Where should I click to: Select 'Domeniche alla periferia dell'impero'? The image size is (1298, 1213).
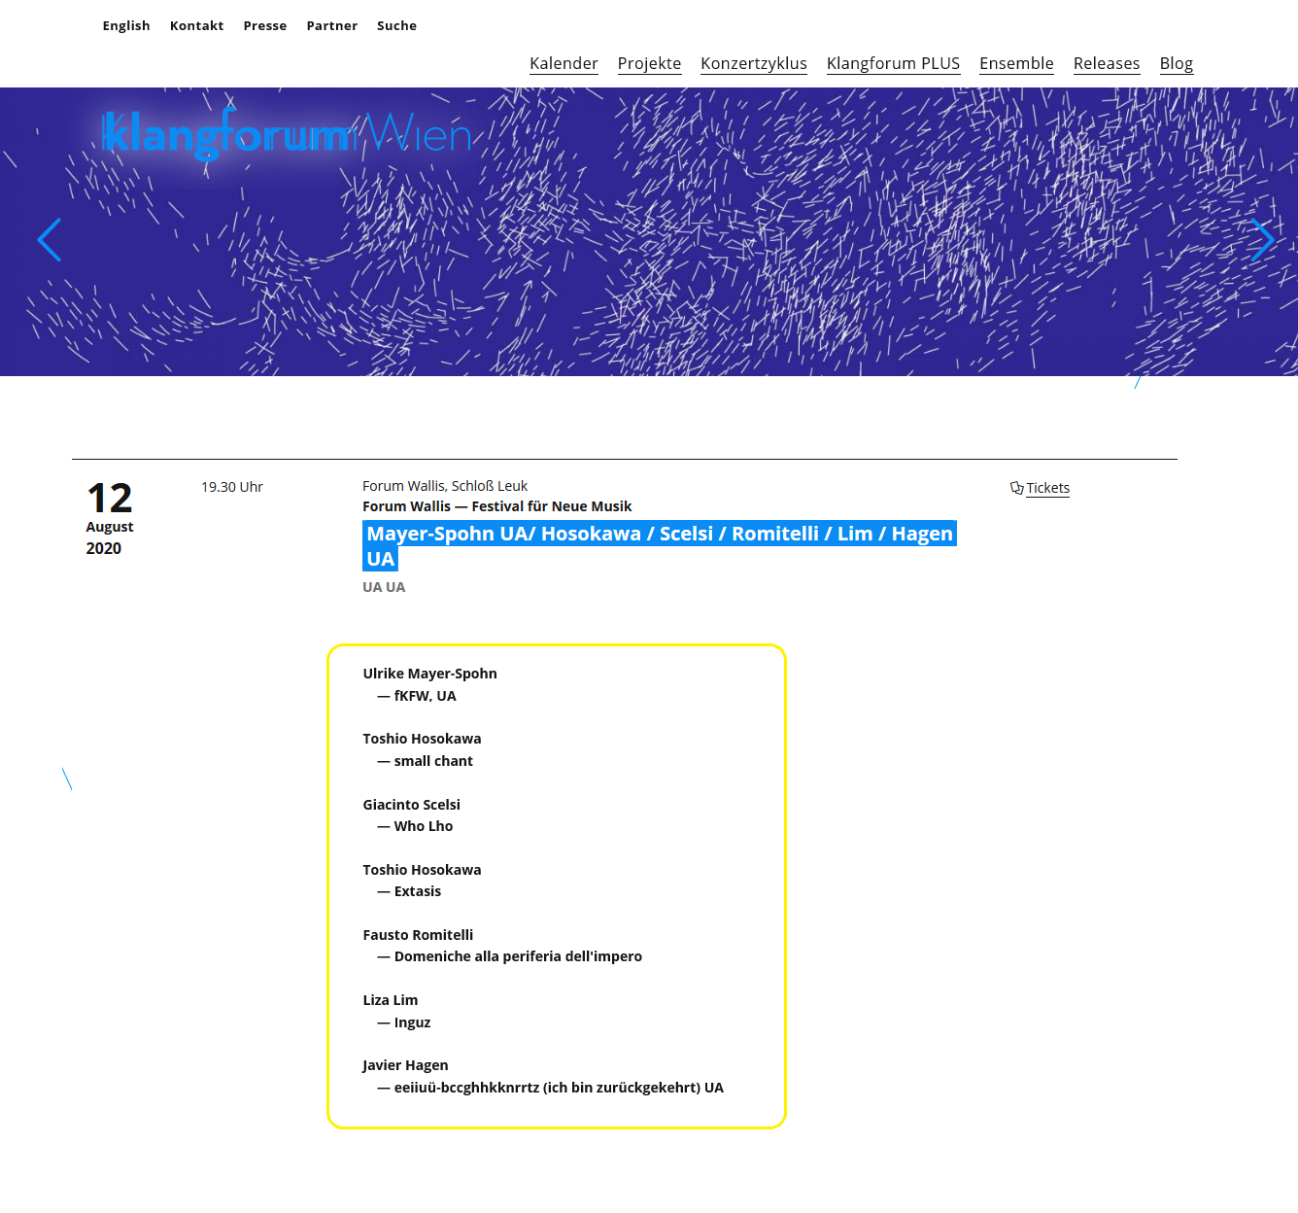pos(518,956)
